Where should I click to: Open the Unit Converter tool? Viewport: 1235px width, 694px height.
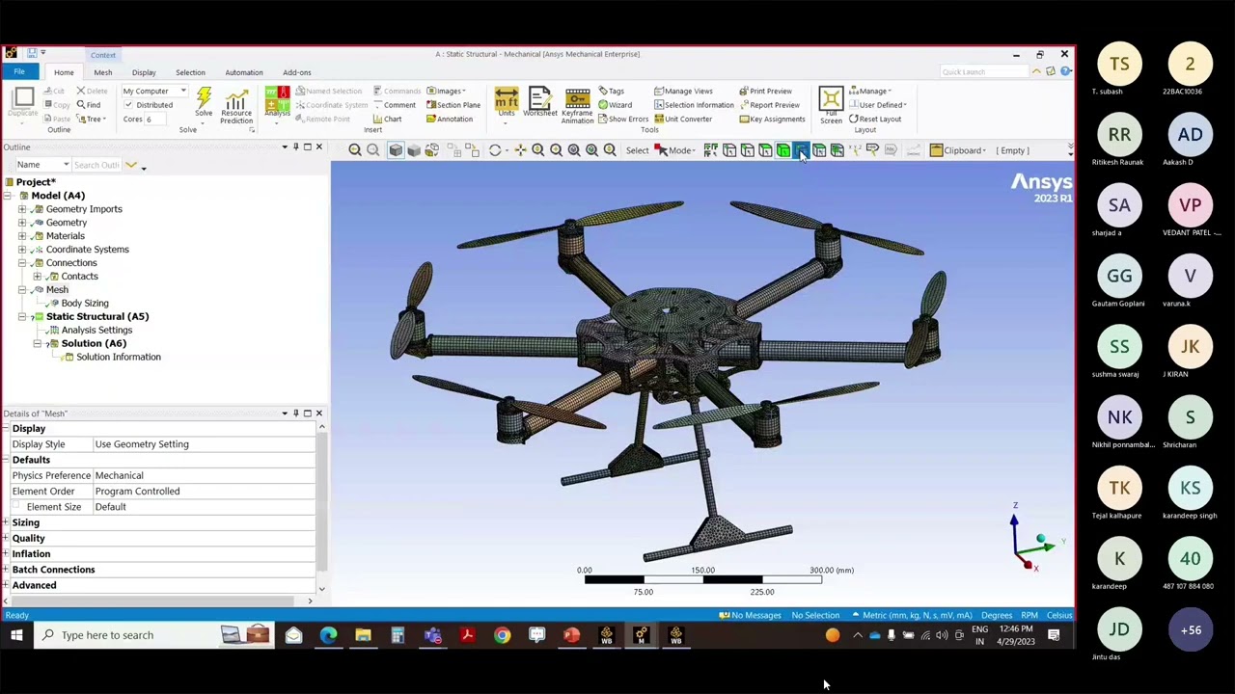pos(681,120)
